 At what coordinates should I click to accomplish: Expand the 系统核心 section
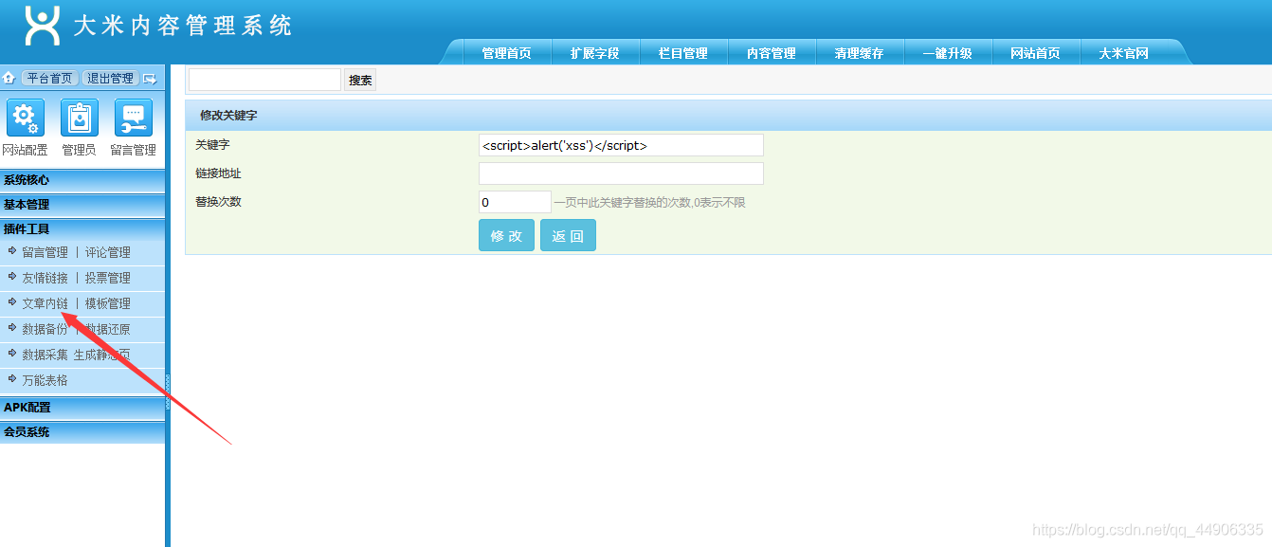point(82,180)
